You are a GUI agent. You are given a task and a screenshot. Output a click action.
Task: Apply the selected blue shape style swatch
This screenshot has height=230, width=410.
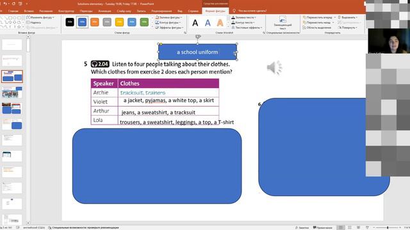coord(82,22)
